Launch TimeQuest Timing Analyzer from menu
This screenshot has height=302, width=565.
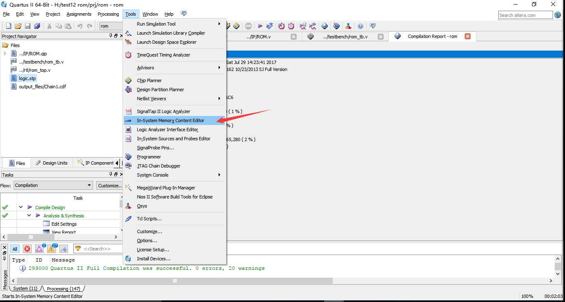(x=174, y=55)
